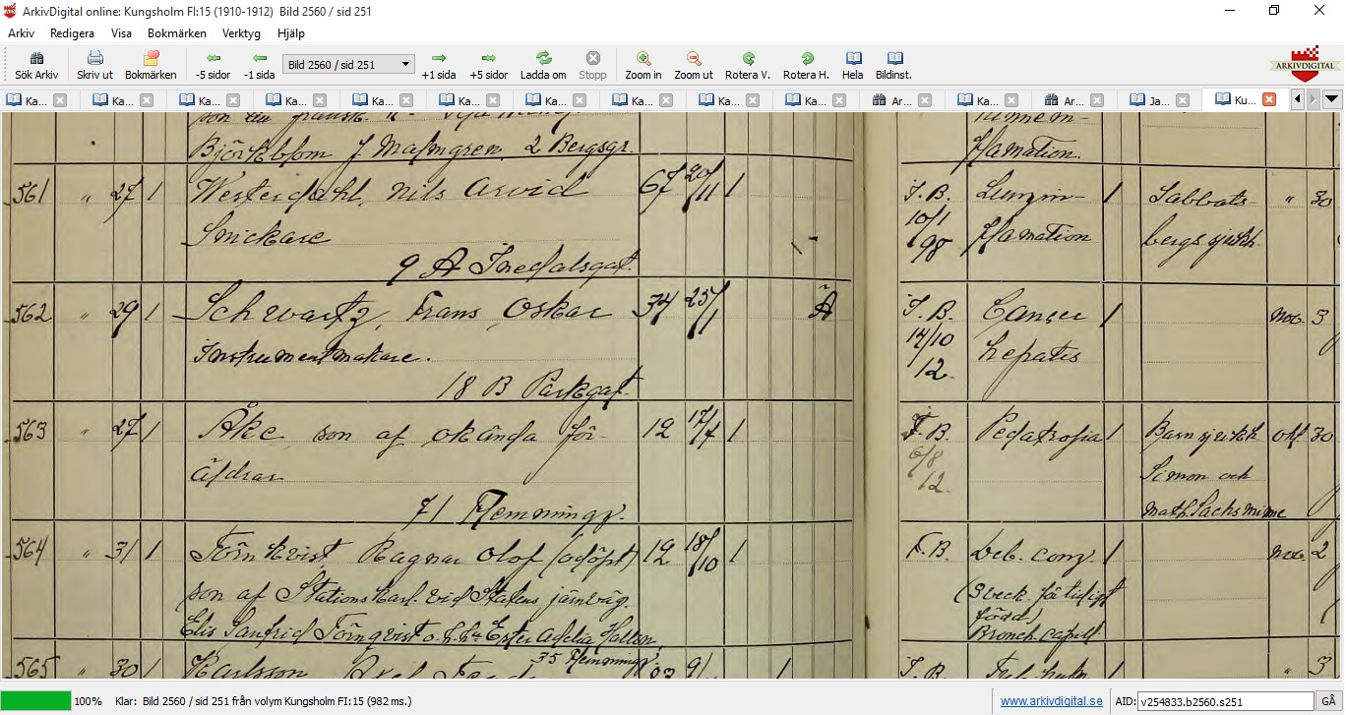
Task: Restore down the ArkivDigital window
Action: (x=1274, y=11)
